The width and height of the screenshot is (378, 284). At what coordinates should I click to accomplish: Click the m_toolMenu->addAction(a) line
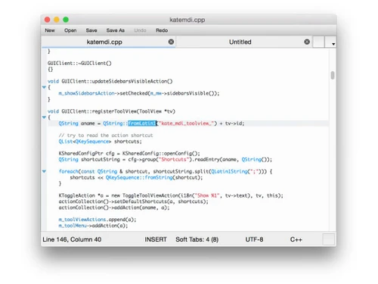(x=93, y=226)
